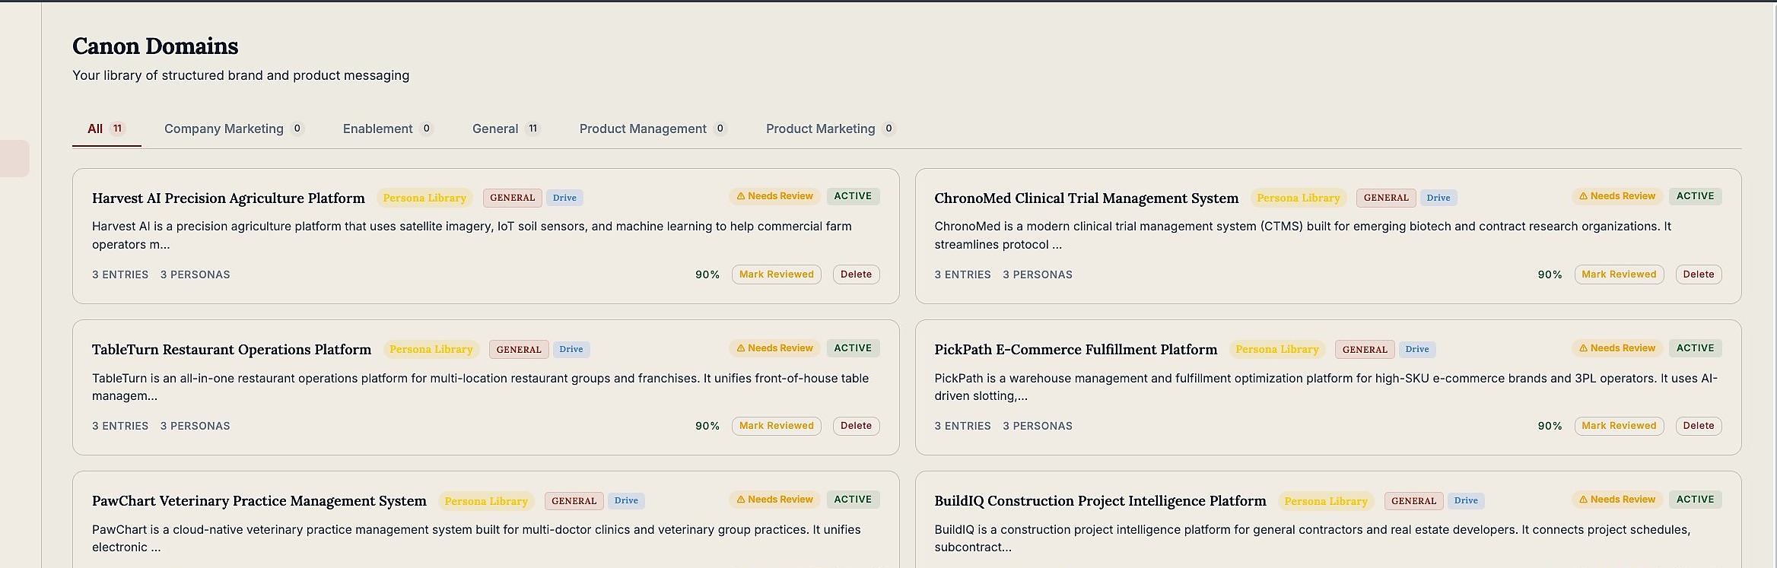Open BuildIQ Construction Project Intelligence Platform title
This screenshot has height=568, width=1777.
coord(1100,500)
